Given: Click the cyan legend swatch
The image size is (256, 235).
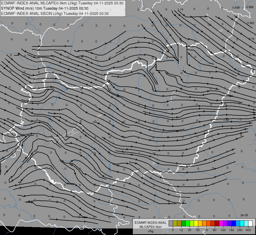Looking at the screenshot, I should coord(242,224).
